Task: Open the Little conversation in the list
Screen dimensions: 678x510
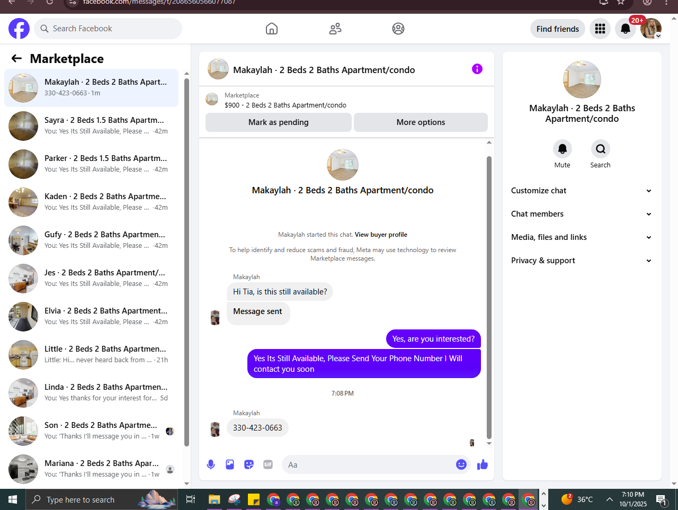Action: click(91, 355)
